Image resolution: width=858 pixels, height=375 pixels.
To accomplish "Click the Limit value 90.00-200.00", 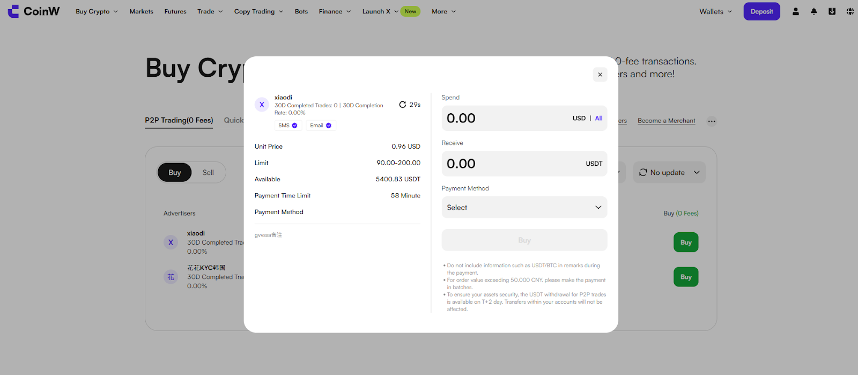I will (x=398, y=163).
